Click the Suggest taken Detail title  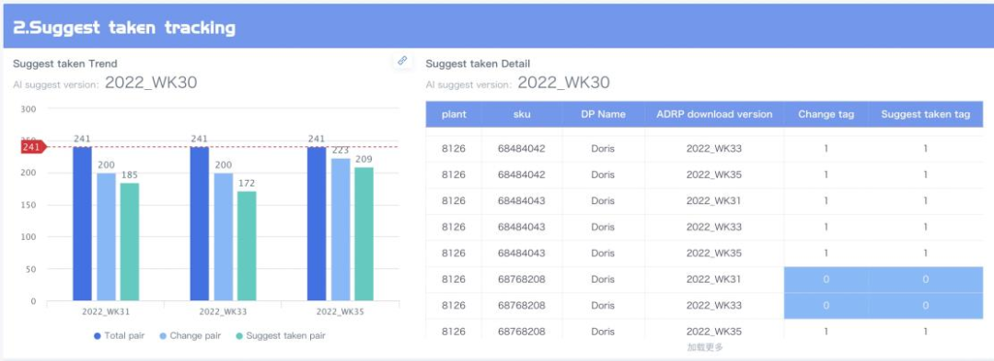coord(478,64)
